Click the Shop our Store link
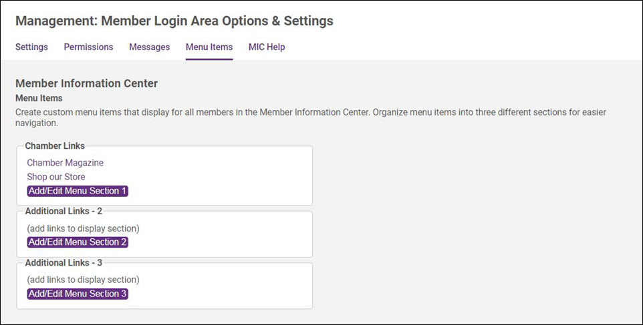643x325 pixels. coord(56,177)
